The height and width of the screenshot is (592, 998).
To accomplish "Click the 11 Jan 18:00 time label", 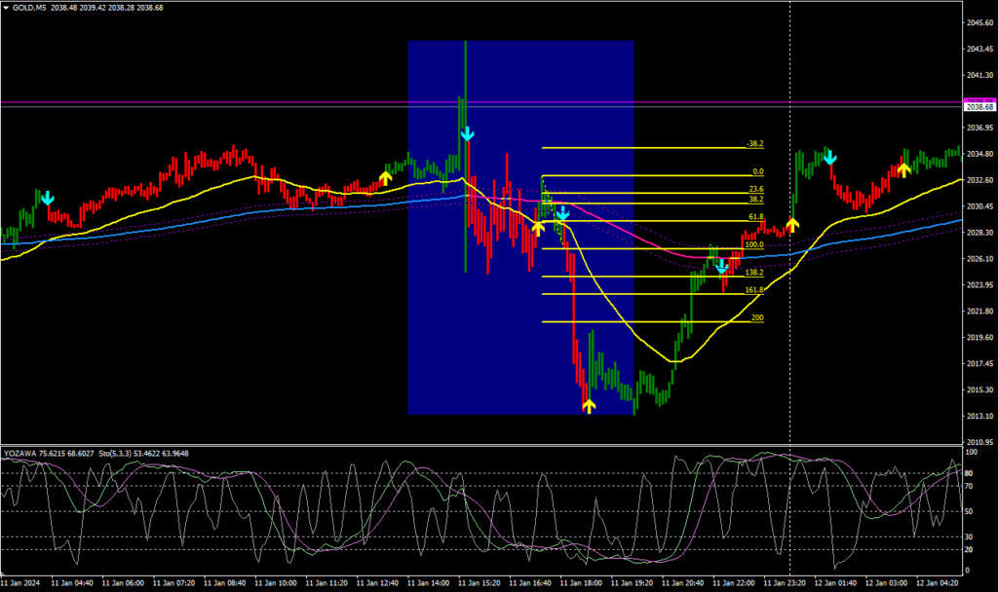I will [583, 583].
